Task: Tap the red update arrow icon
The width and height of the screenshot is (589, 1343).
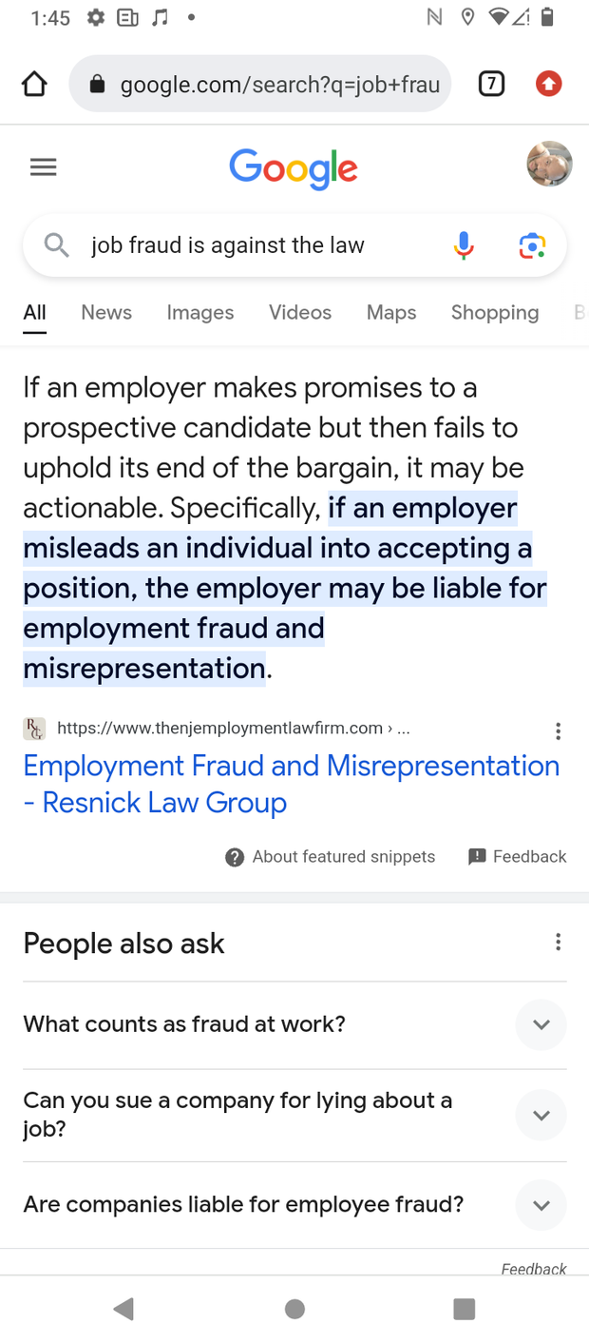Action: point(548,85)
